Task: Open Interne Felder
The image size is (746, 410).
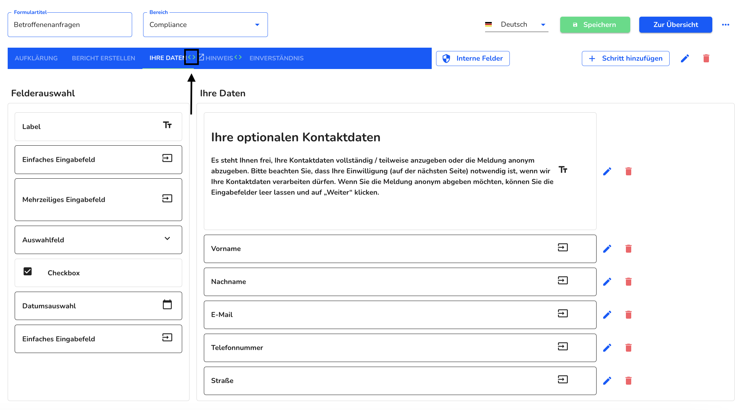Action: 473,58
